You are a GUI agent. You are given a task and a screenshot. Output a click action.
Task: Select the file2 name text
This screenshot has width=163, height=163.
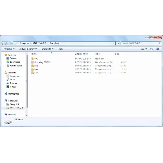(x=36, y=69)
